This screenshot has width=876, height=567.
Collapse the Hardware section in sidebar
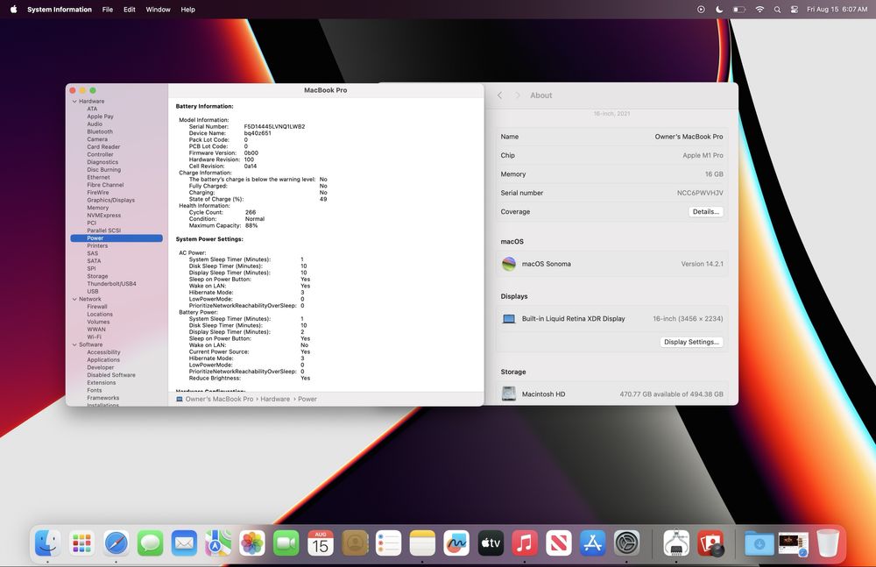74,101
